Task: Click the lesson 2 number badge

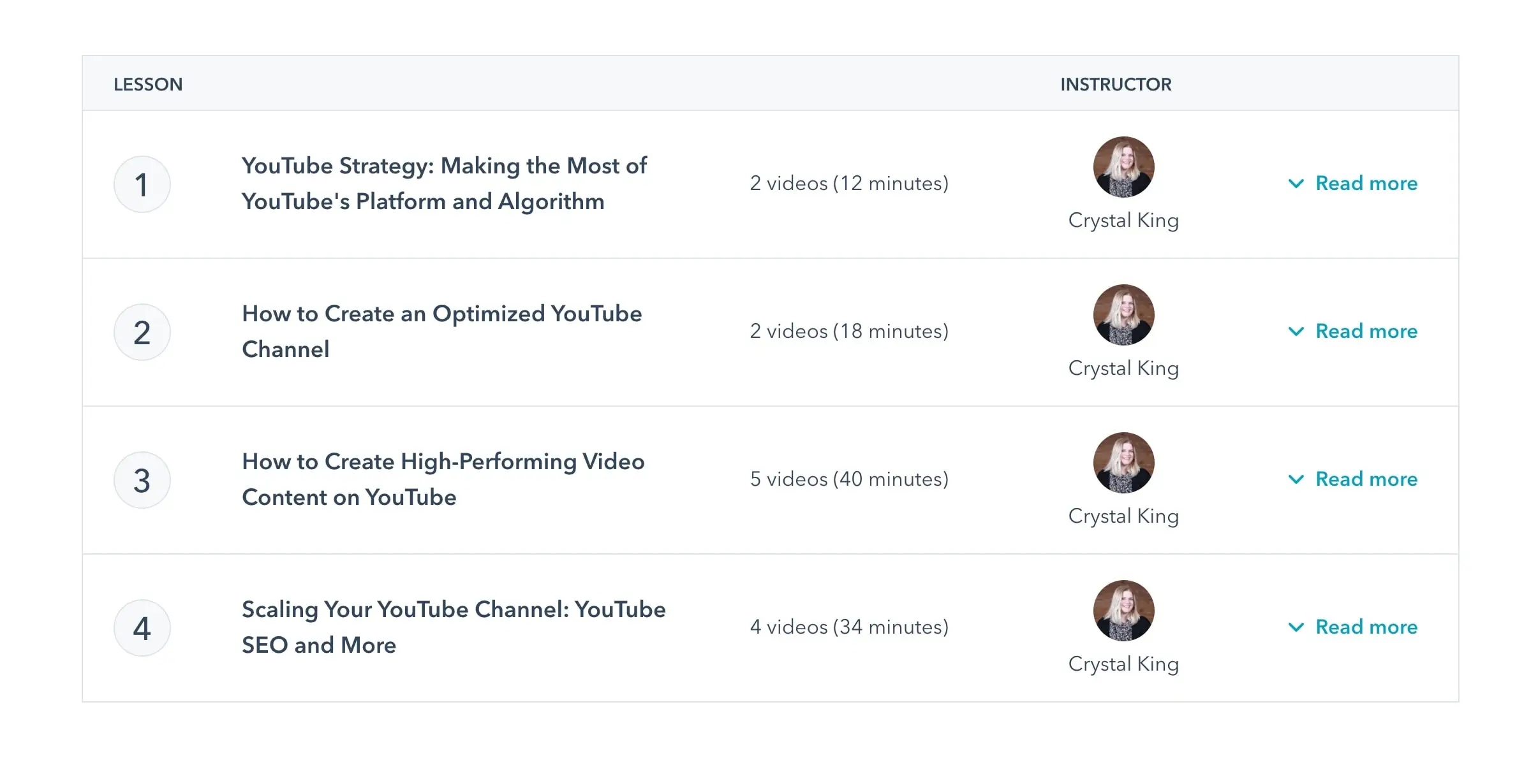Action: pyautogui.click(x=142, y=333)
